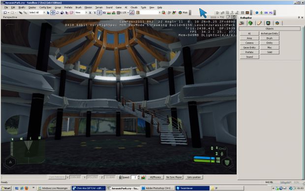This screenshot has height=191, width=305.
Task: Toggle the XY plane constraint
Action: (x=104, y=13)
